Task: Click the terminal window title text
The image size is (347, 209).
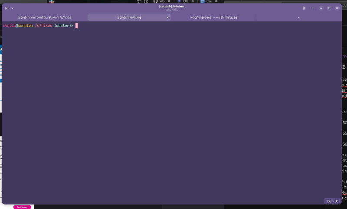Action: pyautogui.click(x=172, y=7)
